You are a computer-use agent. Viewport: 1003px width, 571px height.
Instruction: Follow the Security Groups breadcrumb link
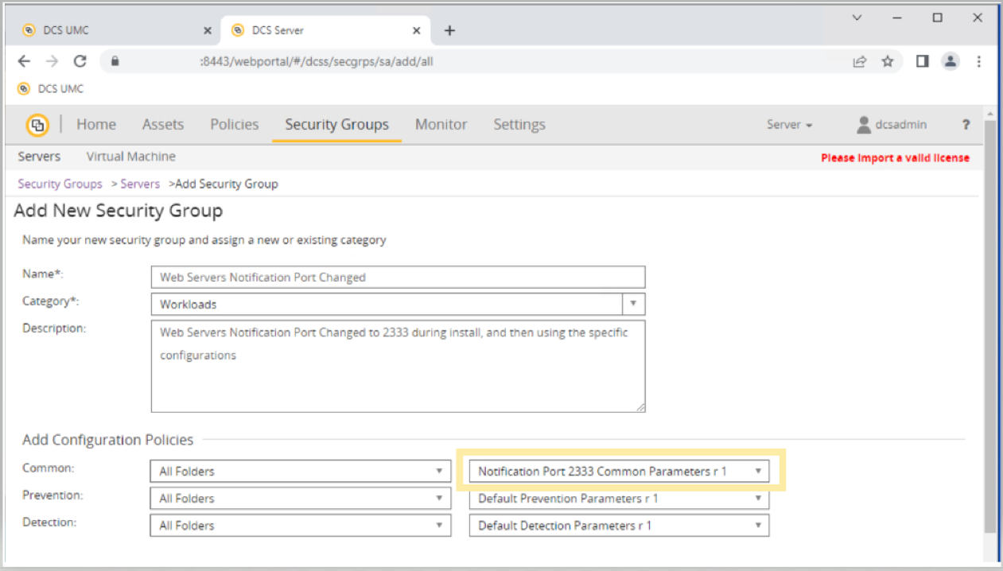click(60, 184)
